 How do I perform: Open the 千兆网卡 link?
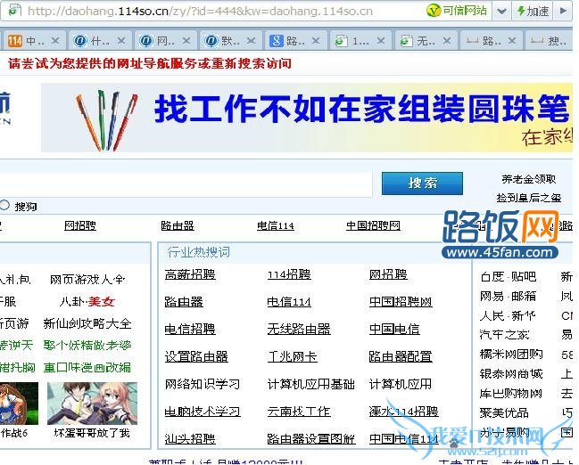point(292,356)
